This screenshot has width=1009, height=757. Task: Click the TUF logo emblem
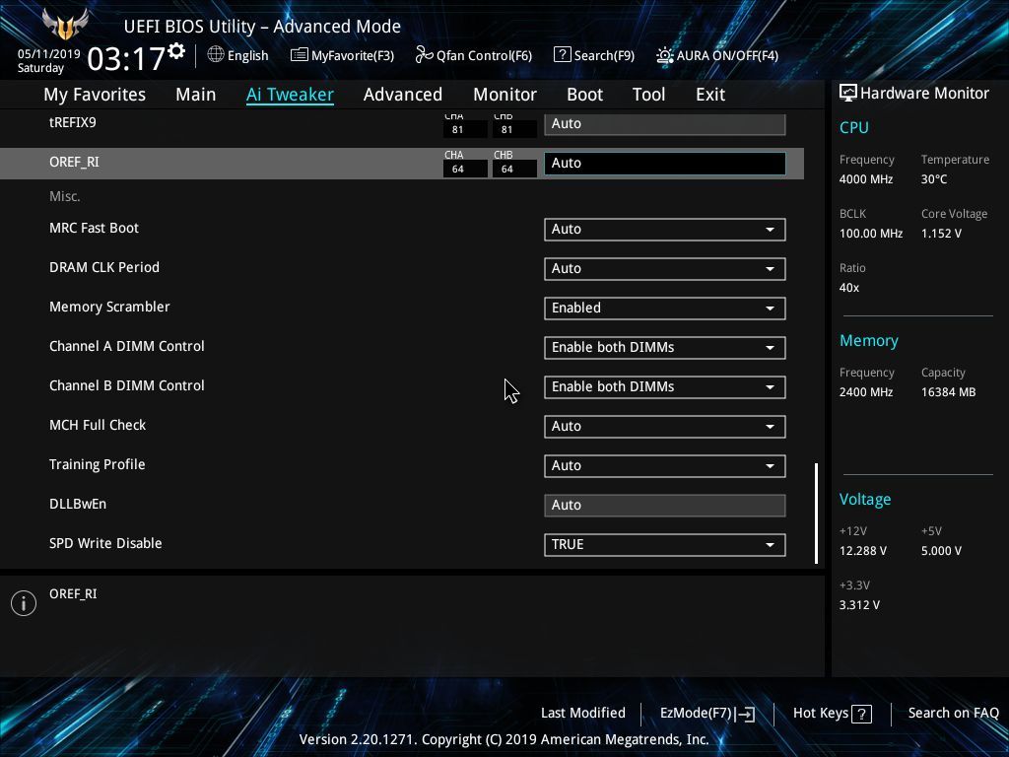[65, 25]
